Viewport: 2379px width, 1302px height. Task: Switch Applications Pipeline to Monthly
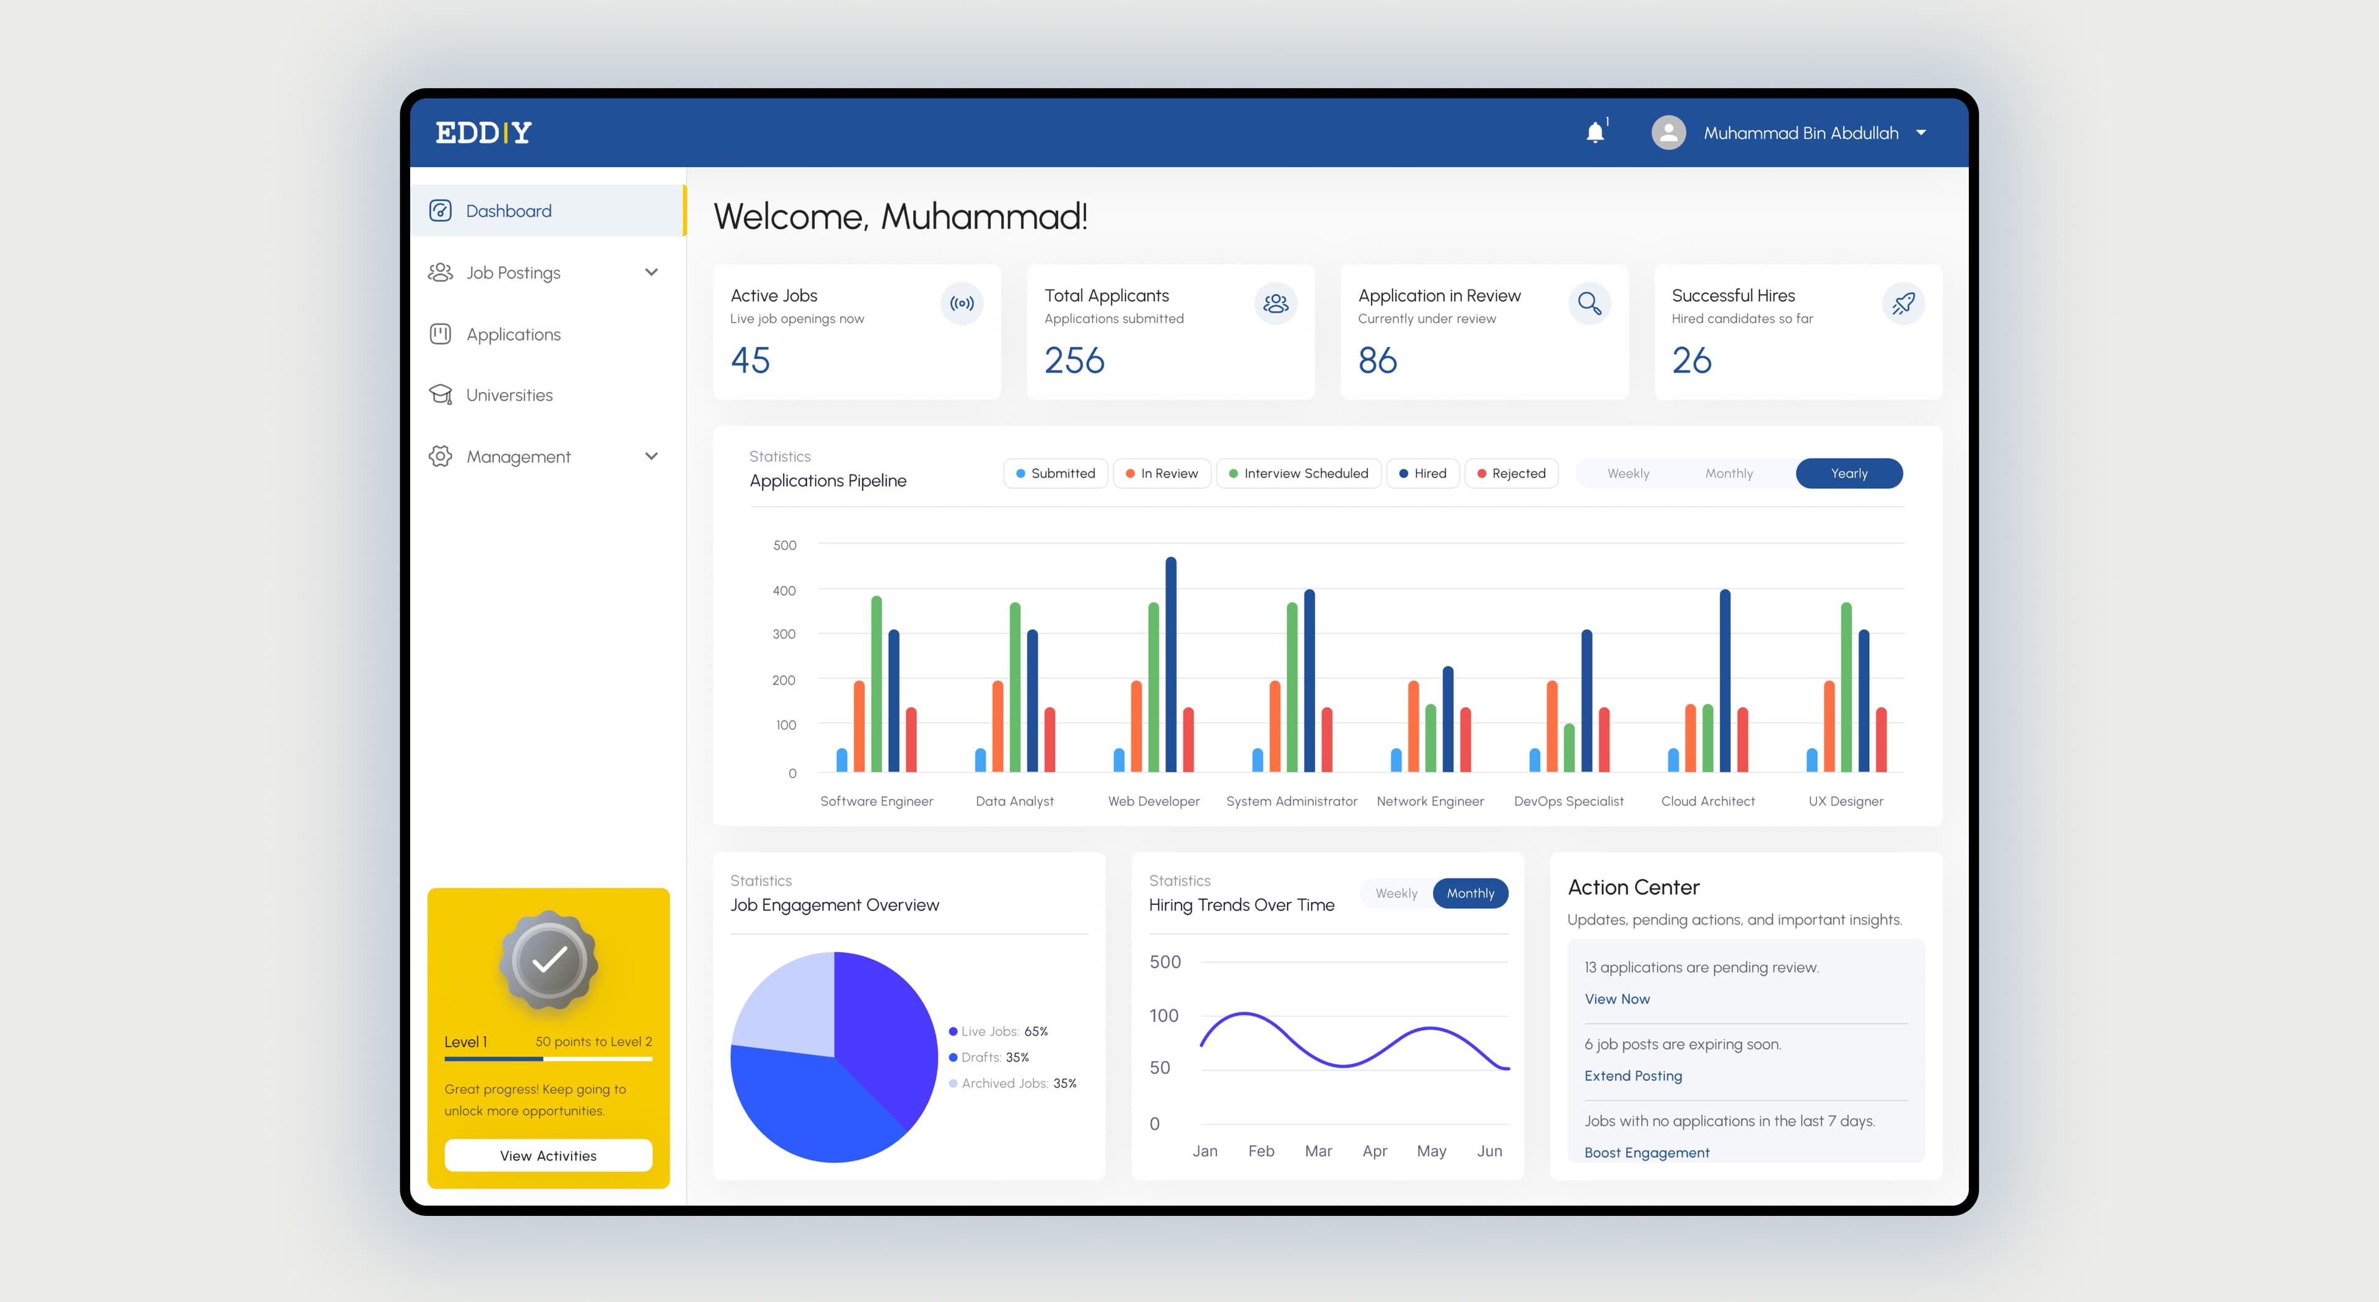[1728, 473]
